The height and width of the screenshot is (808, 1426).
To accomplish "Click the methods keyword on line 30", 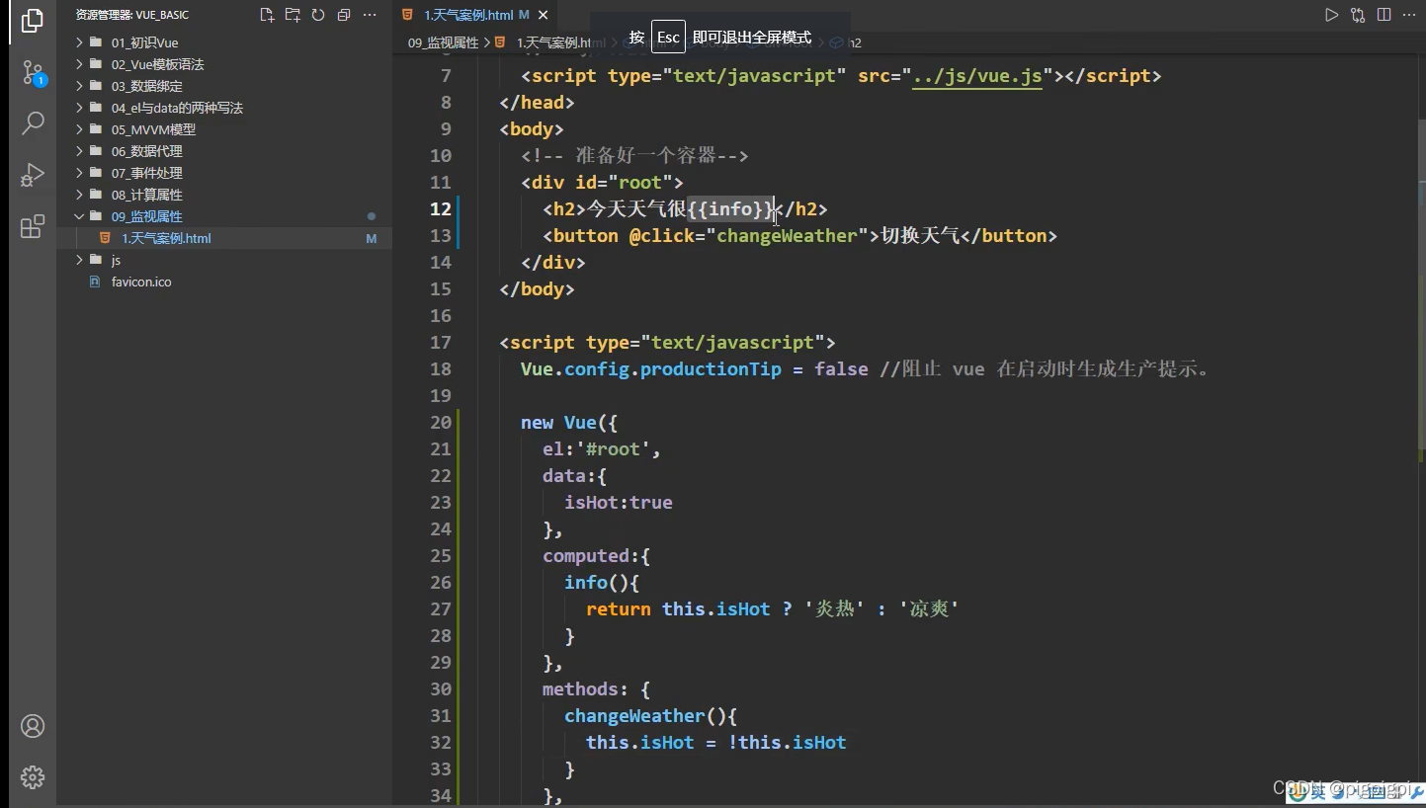I will point(581,689).
